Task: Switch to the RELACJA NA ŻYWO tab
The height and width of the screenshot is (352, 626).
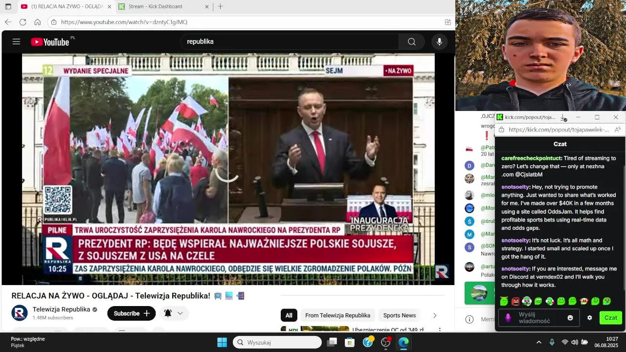Action: 66,6
